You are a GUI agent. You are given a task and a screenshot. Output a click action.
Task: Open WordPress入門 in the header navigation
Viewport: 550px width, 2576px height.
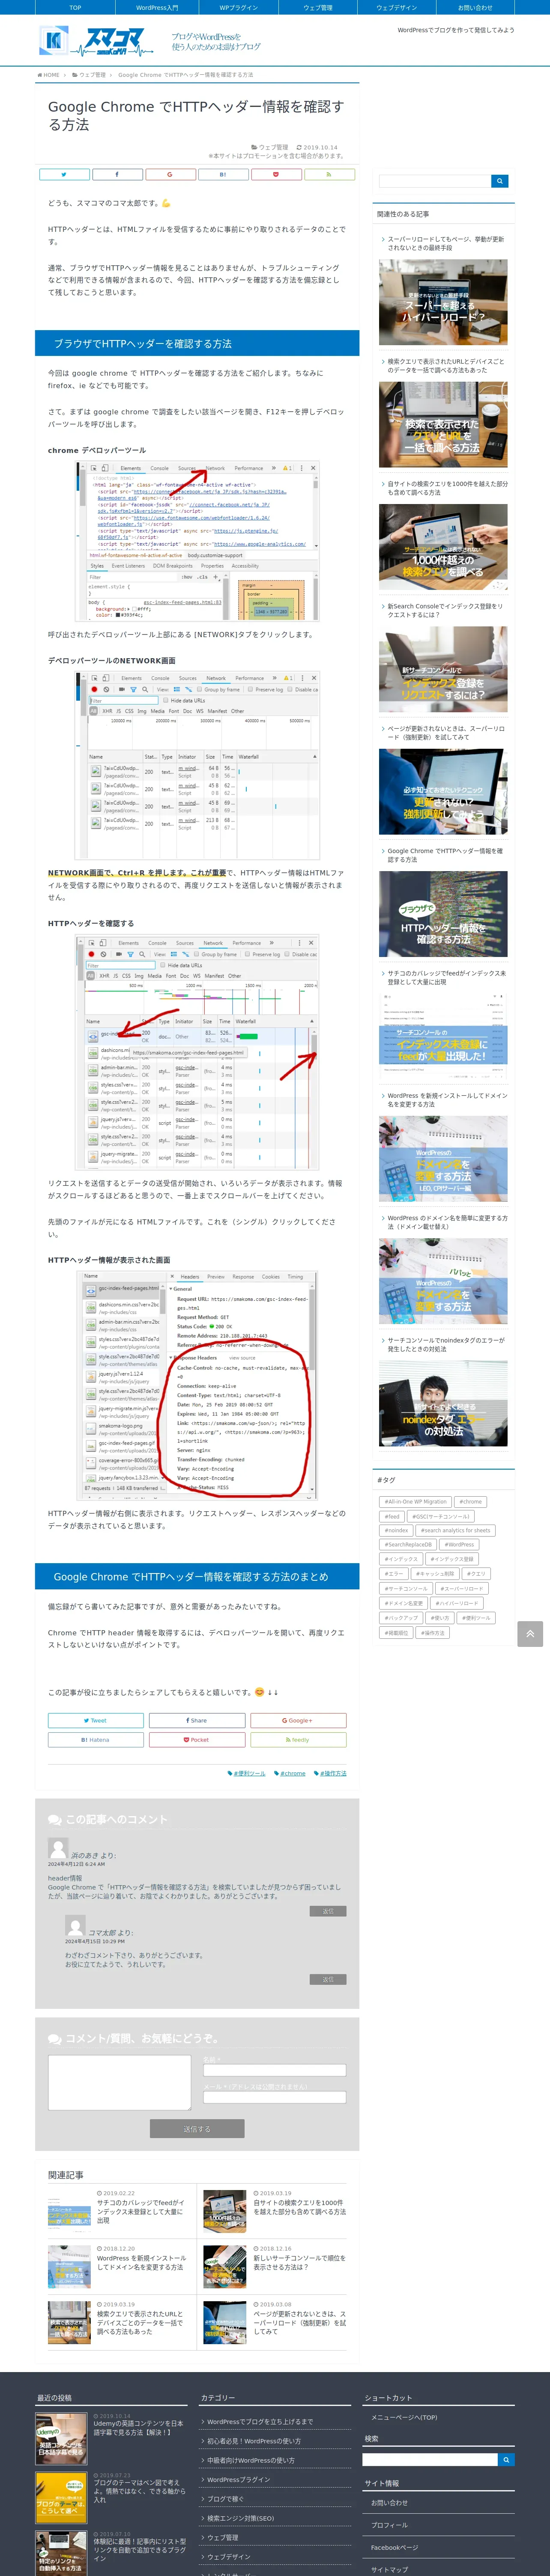tap(157, 7)
